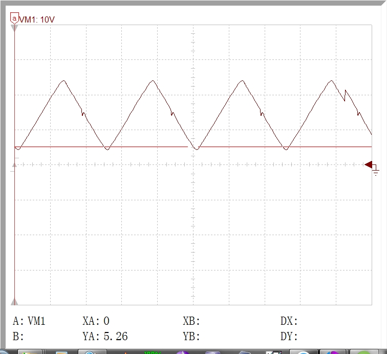Select the 'B:' cursor source label
387x354 pixels.
click(18, 336)
